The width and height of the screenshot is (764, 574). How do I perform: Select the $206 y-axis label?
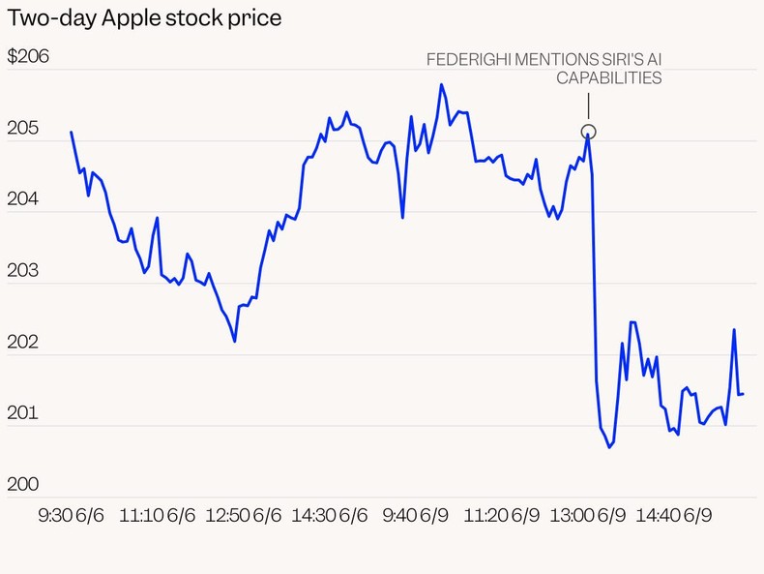coord(28,57)
